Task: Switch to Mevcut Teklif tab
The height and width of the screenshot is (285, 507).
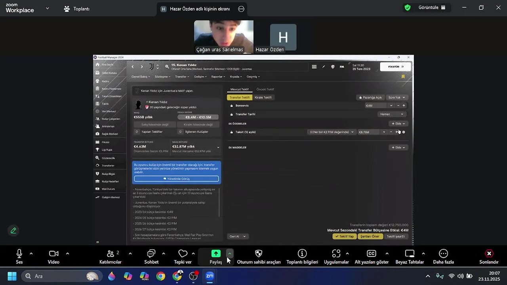Action: coord(240,89)
